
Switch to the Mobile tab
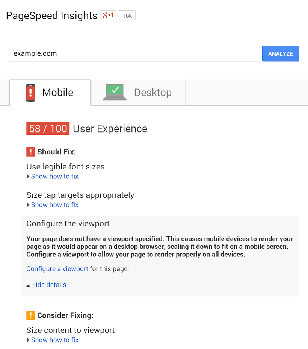(x=50, y=93)
